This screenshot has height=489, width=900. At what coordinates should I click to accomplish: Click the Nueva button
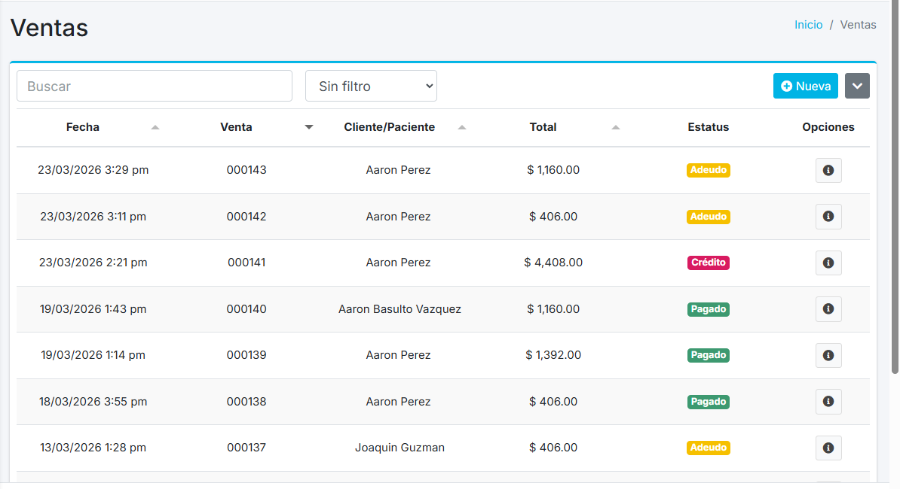click(805, 86)
